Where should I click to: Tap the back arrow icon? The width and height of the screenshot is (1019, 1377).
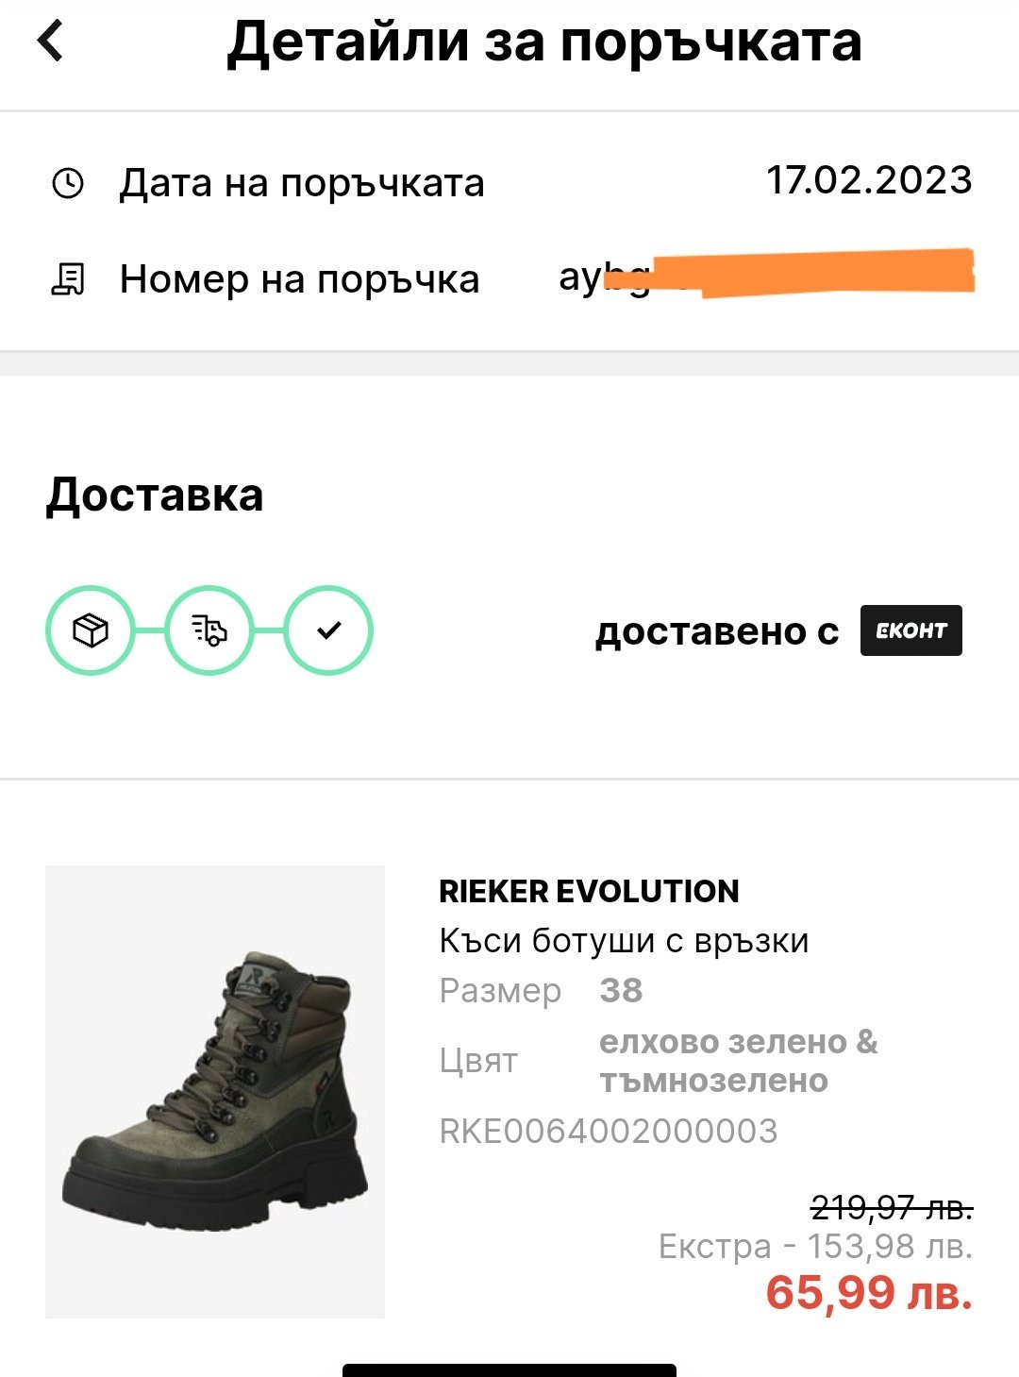point(51,42)
